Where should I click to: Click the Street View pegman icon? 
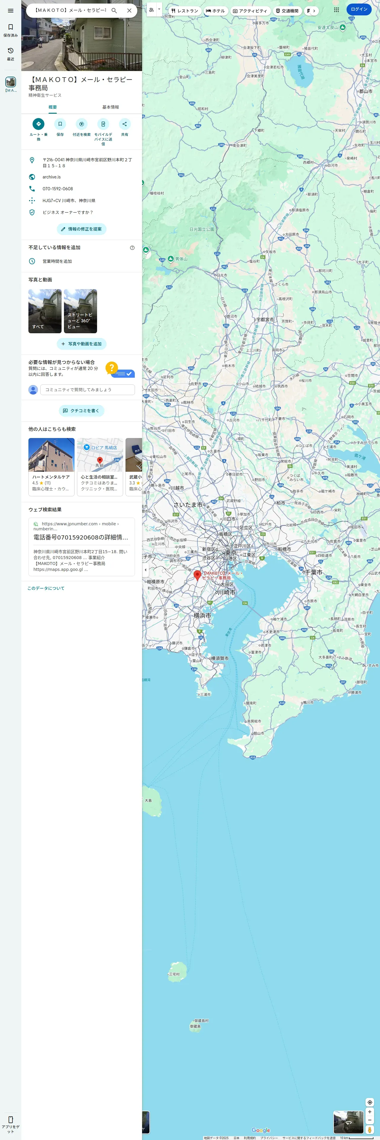coord(370,1129)
